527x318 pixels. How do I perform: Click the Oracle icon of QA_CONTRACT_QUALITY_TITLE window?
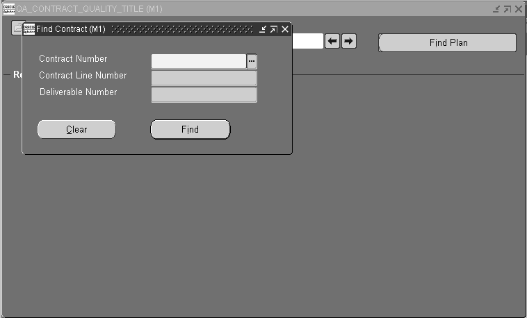point(9,9)
